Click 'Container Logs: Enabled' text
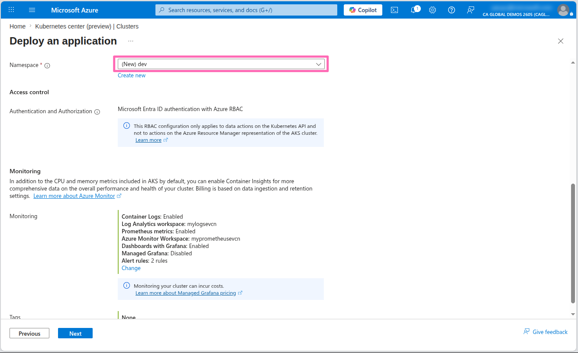Image resolution: width=578 pixels, height=353 pixels. click(152, 216)
